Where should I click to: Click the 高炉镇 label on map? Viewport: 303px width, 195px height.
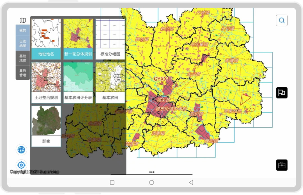pyautogui.click(x=196, y=114)
